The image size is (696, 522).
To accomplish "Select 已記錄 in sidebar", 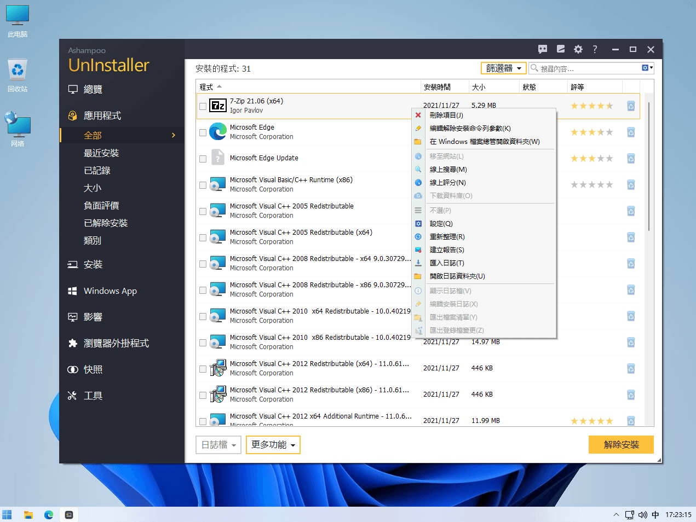I will [x=97, y=170].
